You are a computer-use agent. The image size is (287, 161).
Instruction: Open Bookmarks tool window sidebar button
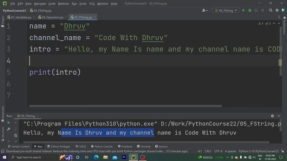click(x=3, y=114)
